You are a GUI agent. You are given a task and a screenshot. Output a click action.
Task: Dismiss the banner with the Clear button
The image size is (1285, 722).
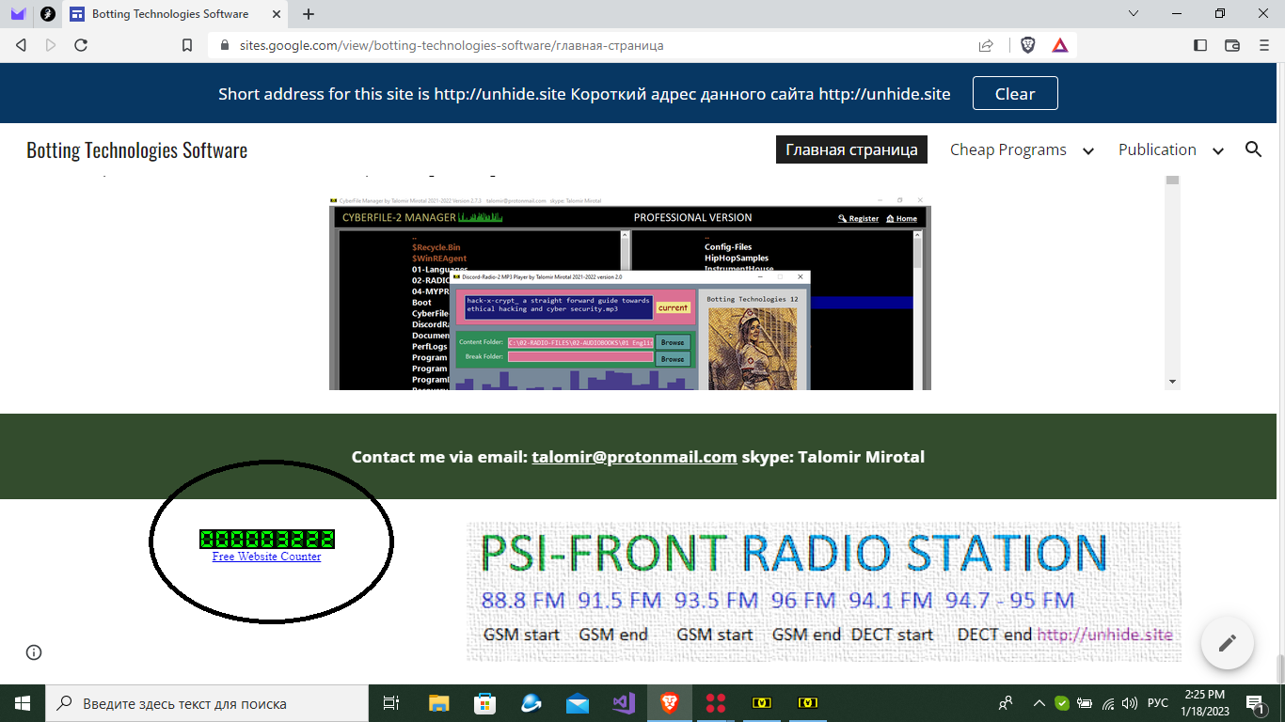pyautogui.click(x=1015, y=94)
